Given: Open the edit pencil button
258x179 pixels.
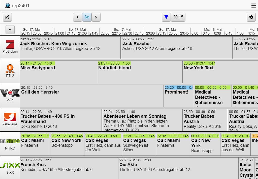Looking at the screenshot, I should click(7, 17).
